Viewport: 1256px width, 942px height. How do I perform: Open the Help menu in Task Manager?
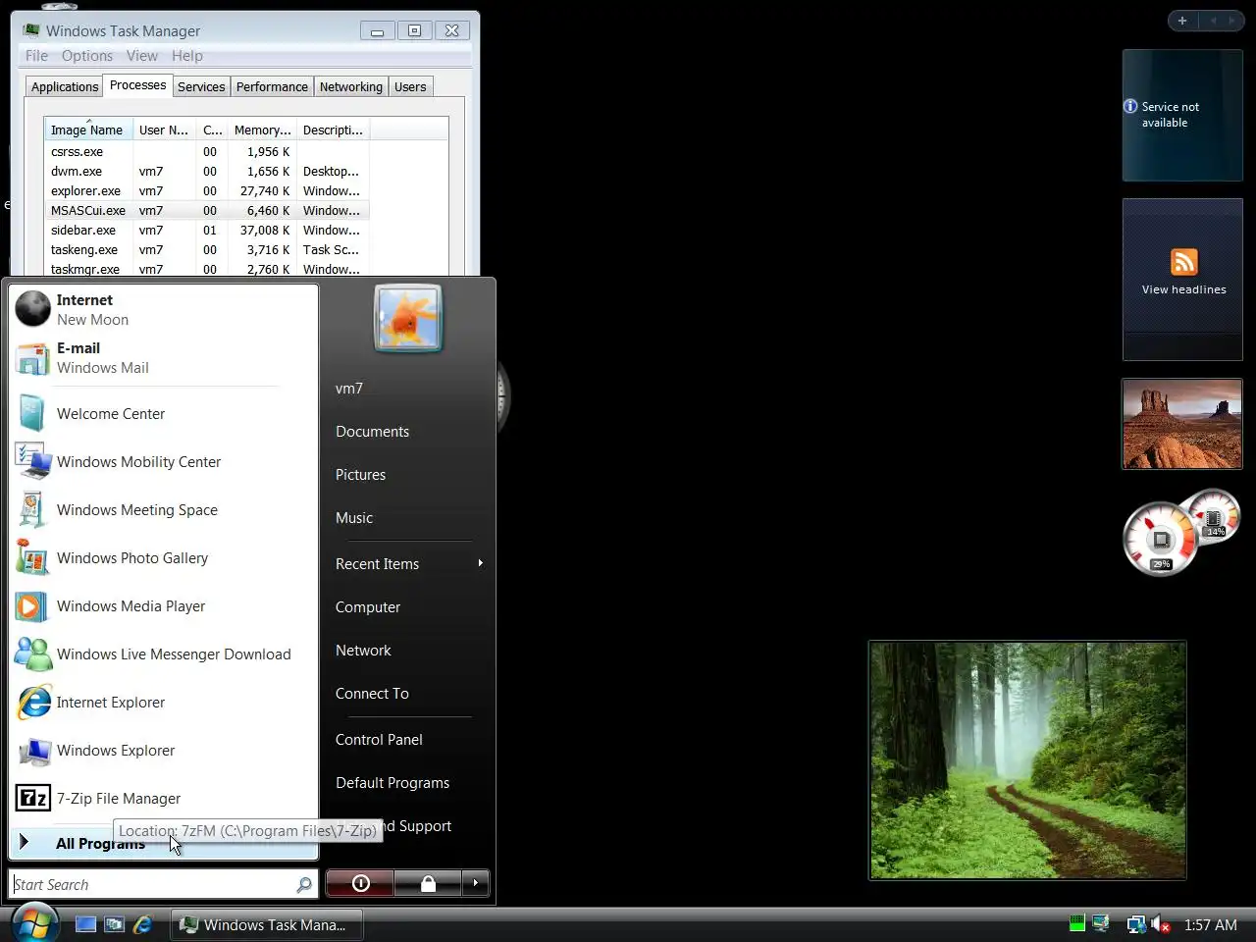tap(187, 56)
